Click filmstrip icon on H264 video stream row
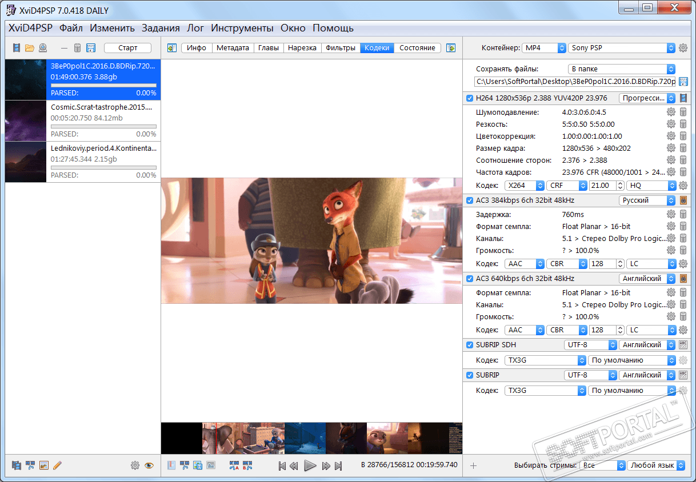Screen dimensions: 696x482 tap(683, 98)
